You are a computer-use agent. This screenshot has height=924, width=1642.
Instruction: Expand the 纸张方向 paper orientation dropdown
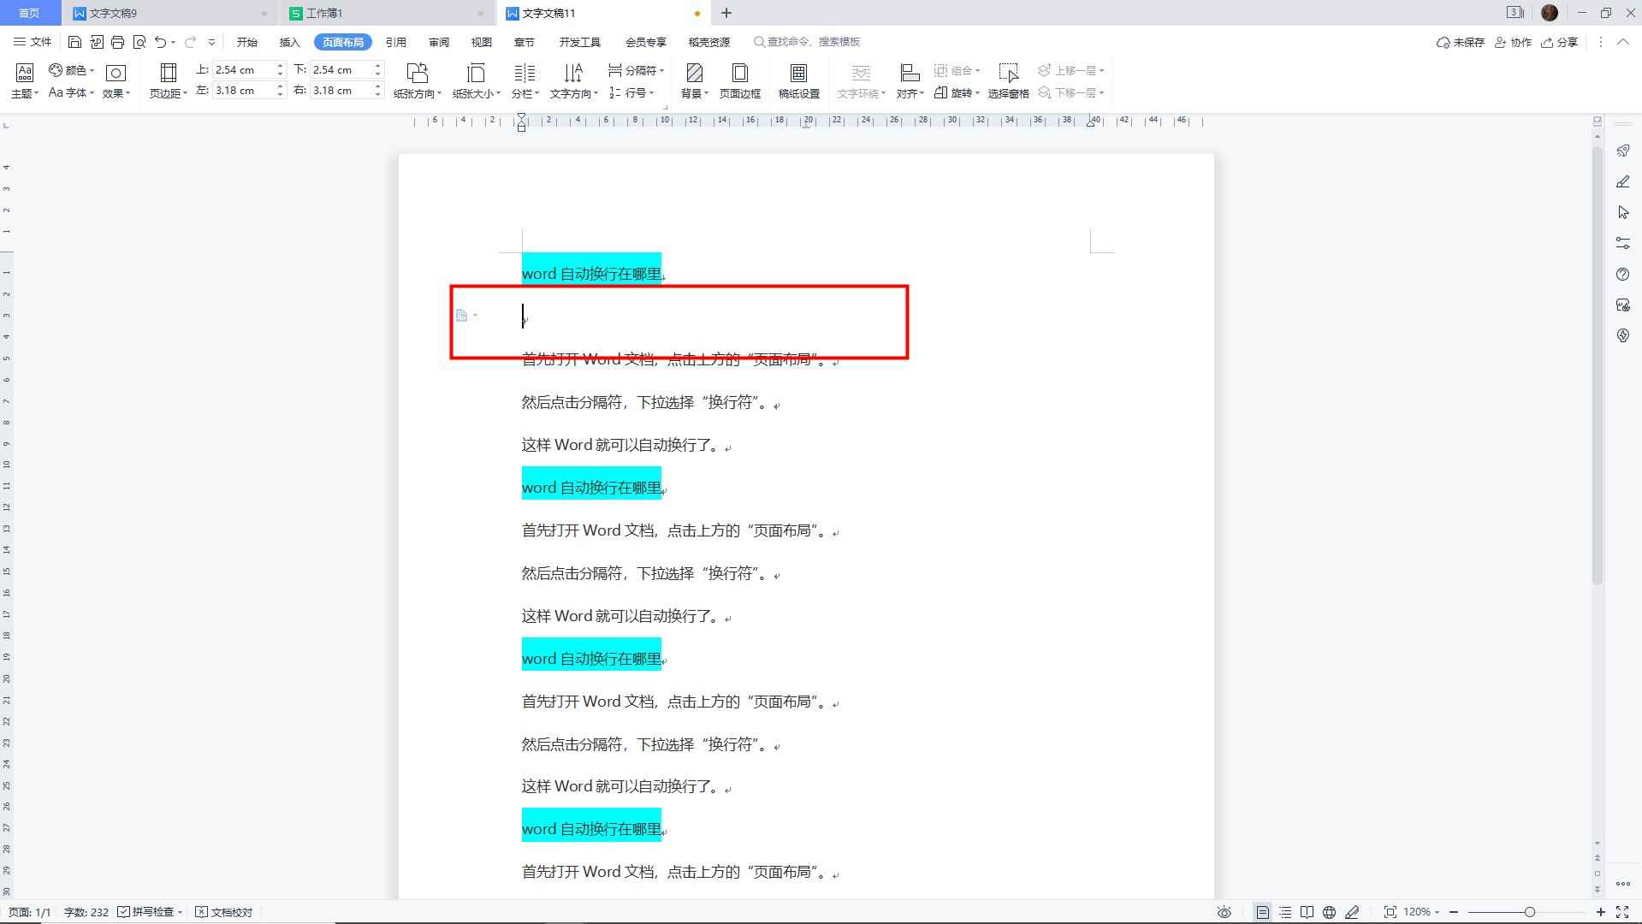click(x=416, y=80)
